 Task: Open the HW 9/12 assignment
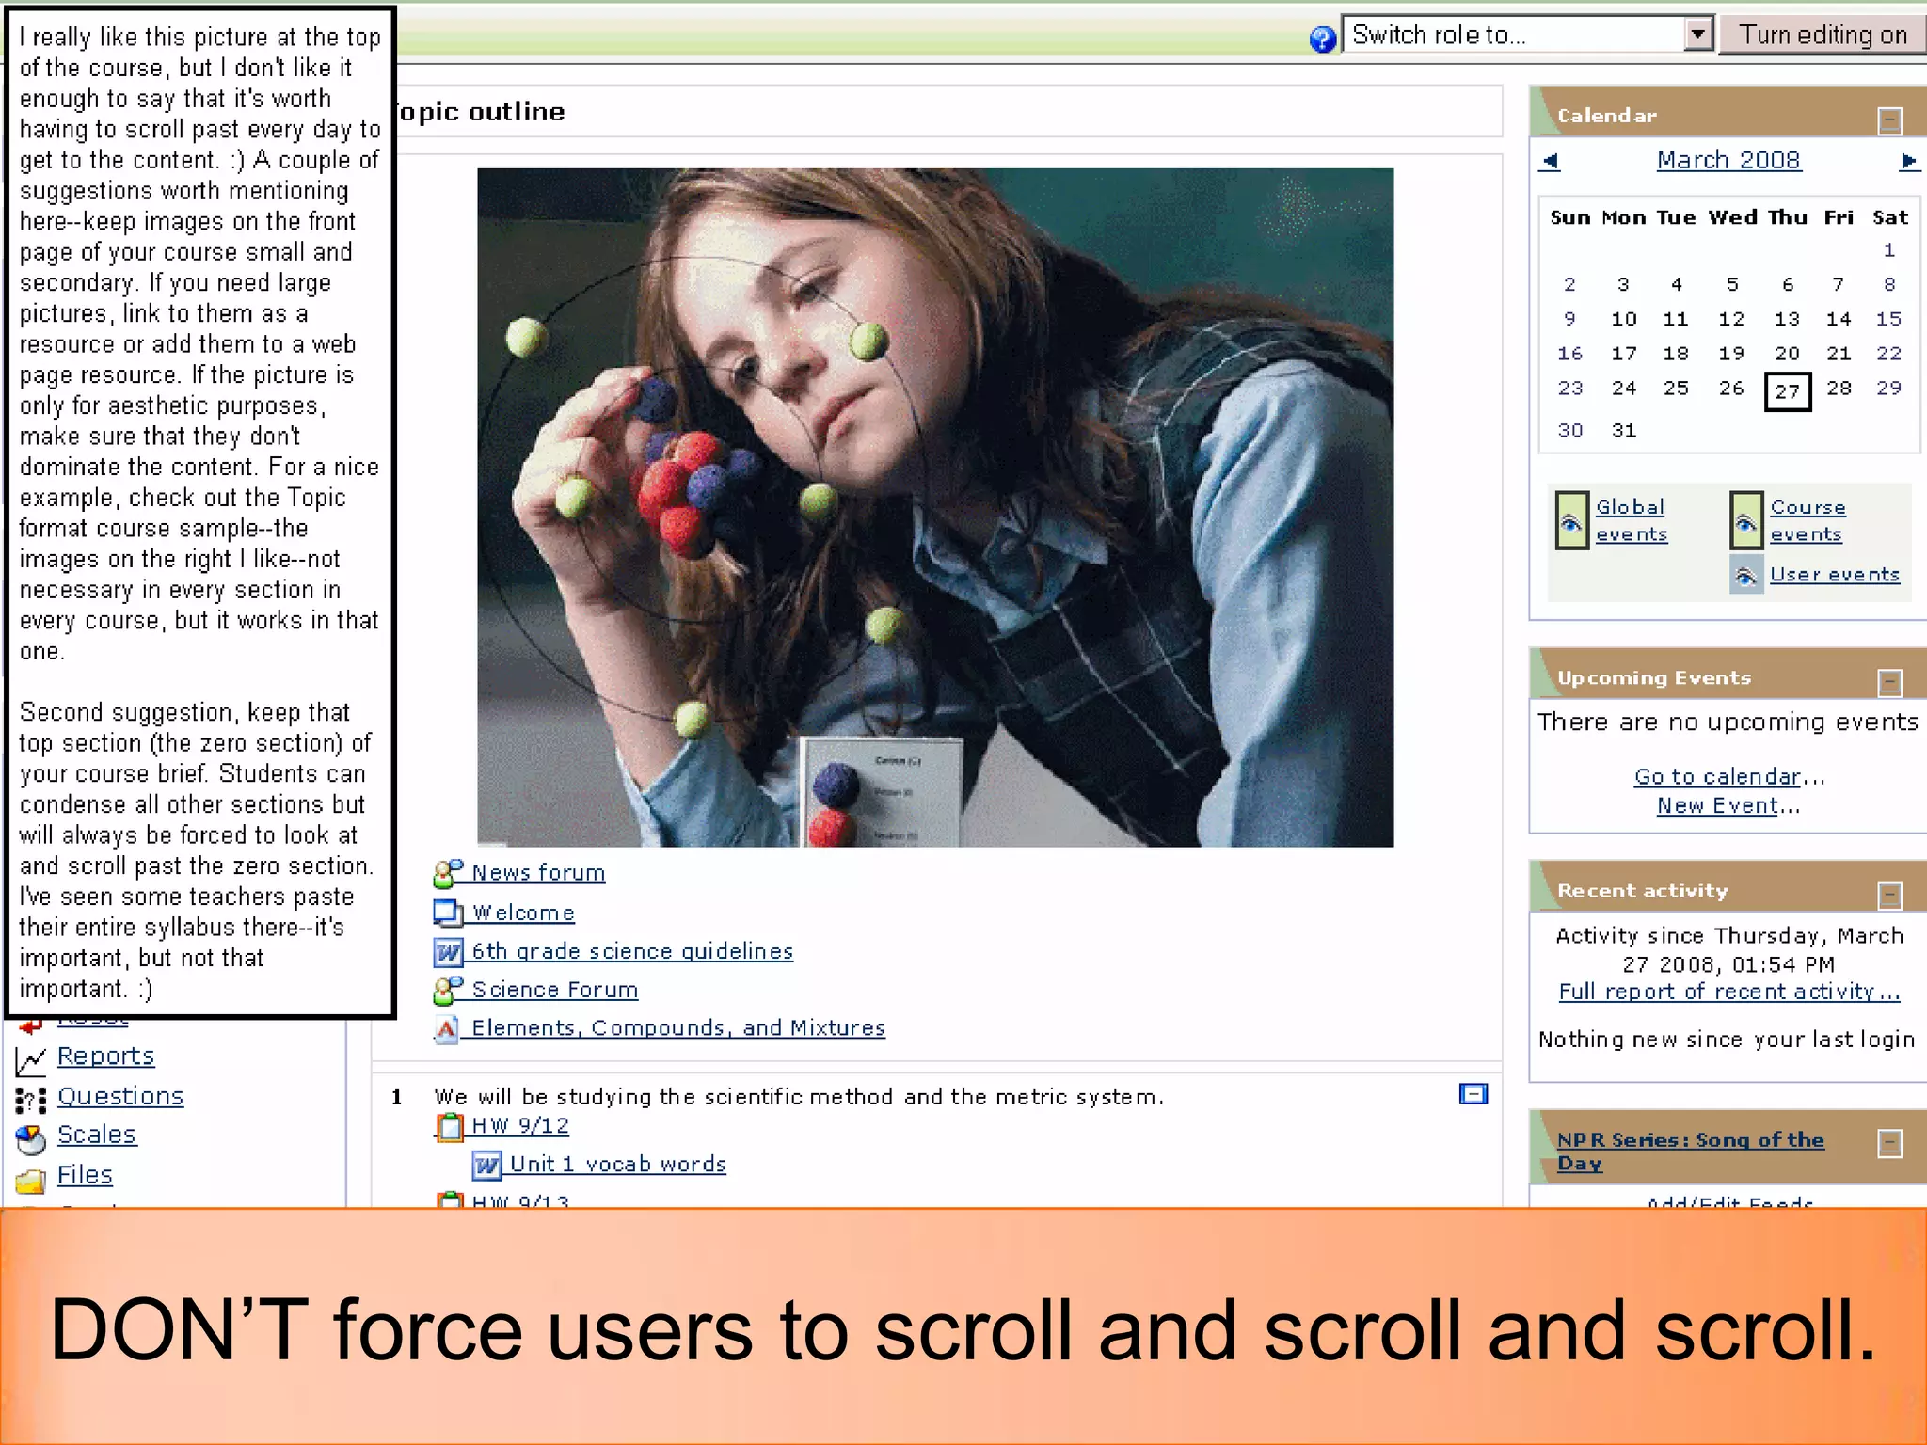click(520, 1125)
